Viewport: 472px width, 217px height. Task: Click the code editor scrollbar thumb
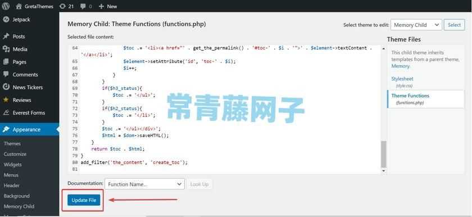tap(383, 154)
